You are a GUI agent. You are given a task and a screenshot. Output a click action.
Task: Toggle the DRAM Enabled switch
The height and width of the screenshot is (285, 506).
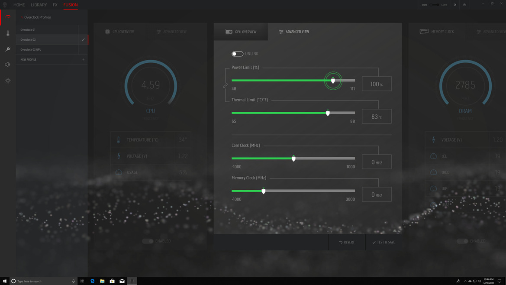[x=462, y=241]
